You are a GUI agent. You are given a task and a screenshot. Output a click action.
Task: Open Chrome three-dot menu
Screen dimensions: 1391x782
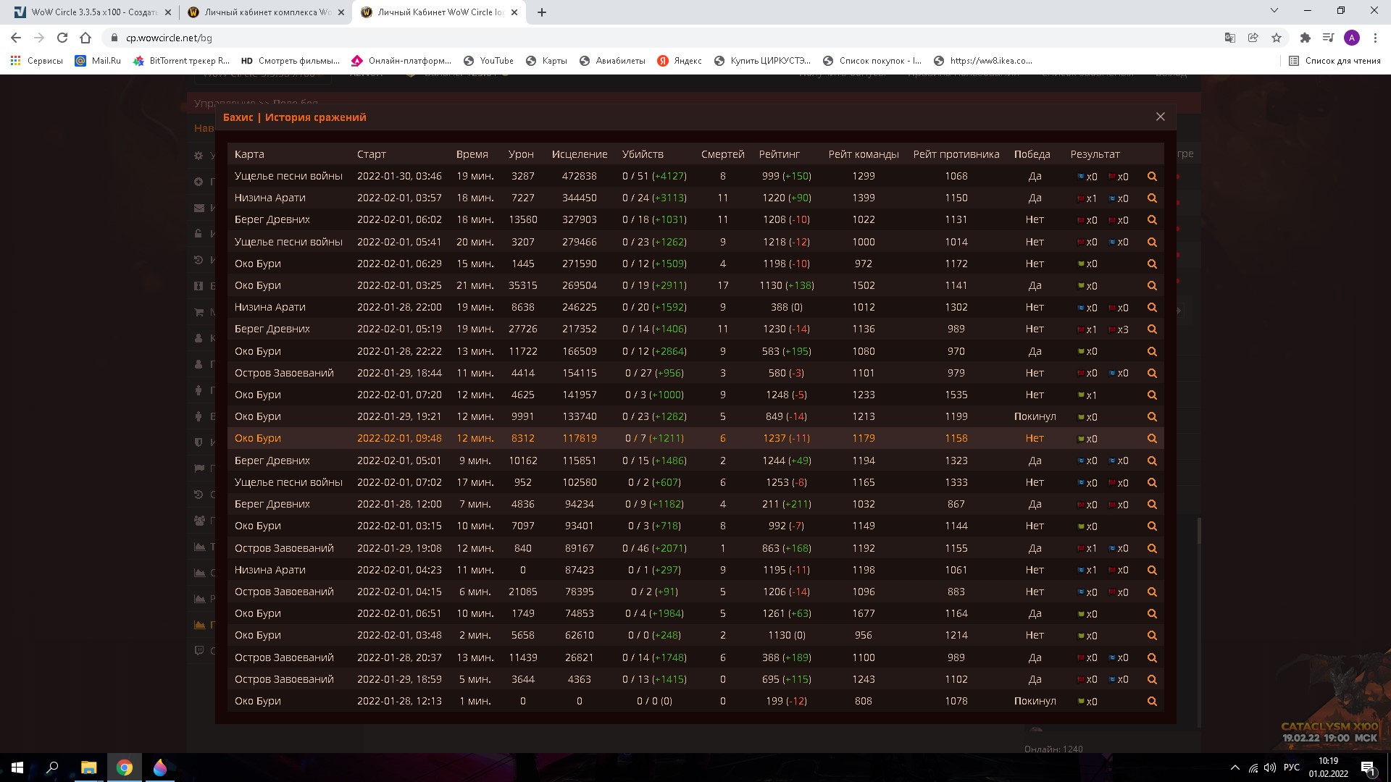(x=1375, y=38)
